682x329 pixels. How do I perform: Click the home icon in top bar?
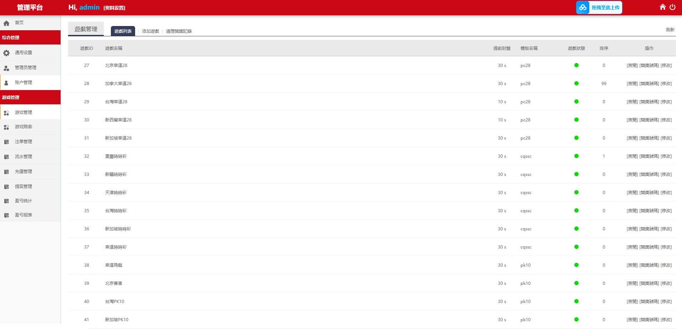pos(662,7)
